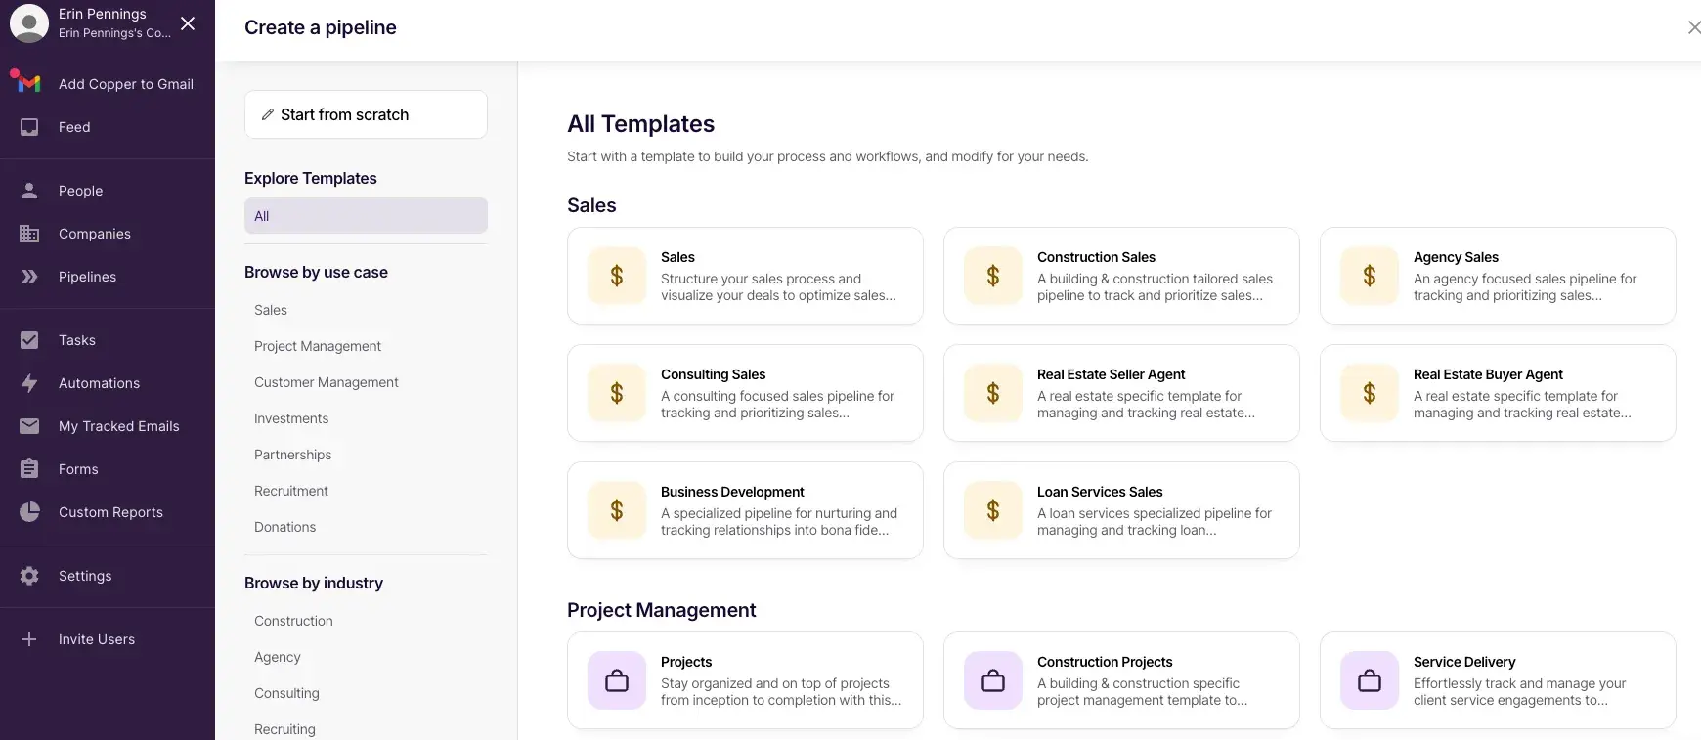The width and height of the screenshot is (1701, 740).
Task: Browse the Construction industry templates
Action: tap(293, 621)
